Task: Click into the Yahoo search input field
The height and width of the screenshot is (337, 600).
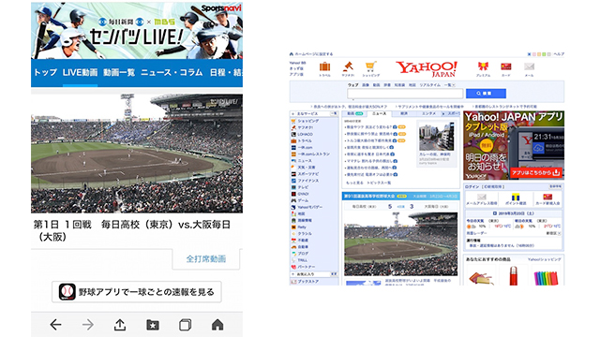Action: [405, 94]
